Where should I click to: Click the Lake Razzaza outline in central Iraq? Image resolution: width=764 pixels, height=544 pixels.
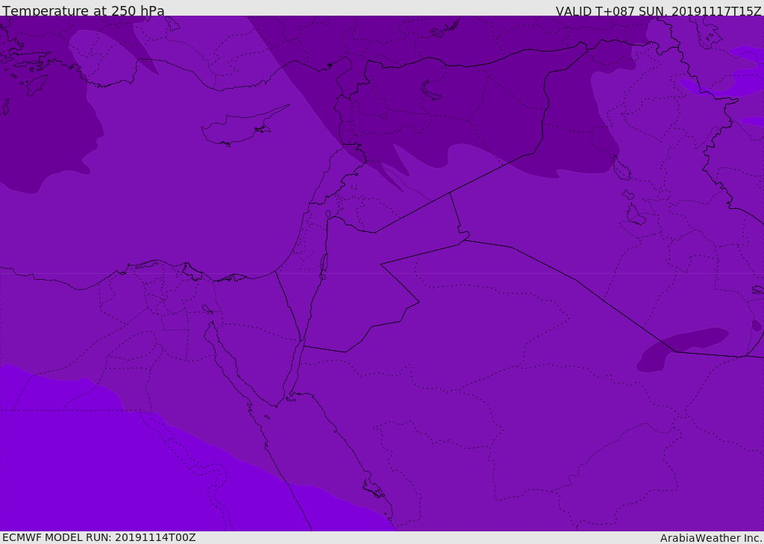pyautogui.click(x=635, y=216)
